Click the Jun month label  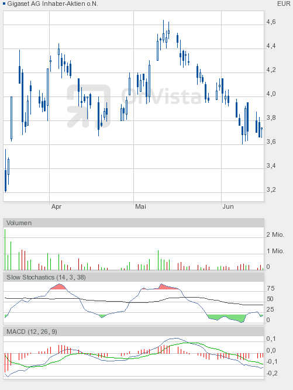tap(228, 206)
